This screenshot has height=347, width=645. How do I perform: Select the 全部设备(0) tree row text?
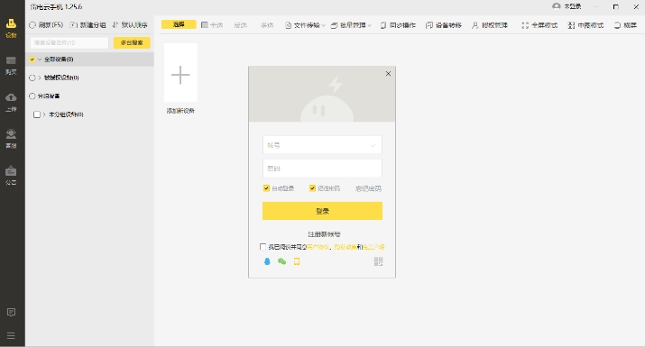pyautogui.click(x=59, y=59)
